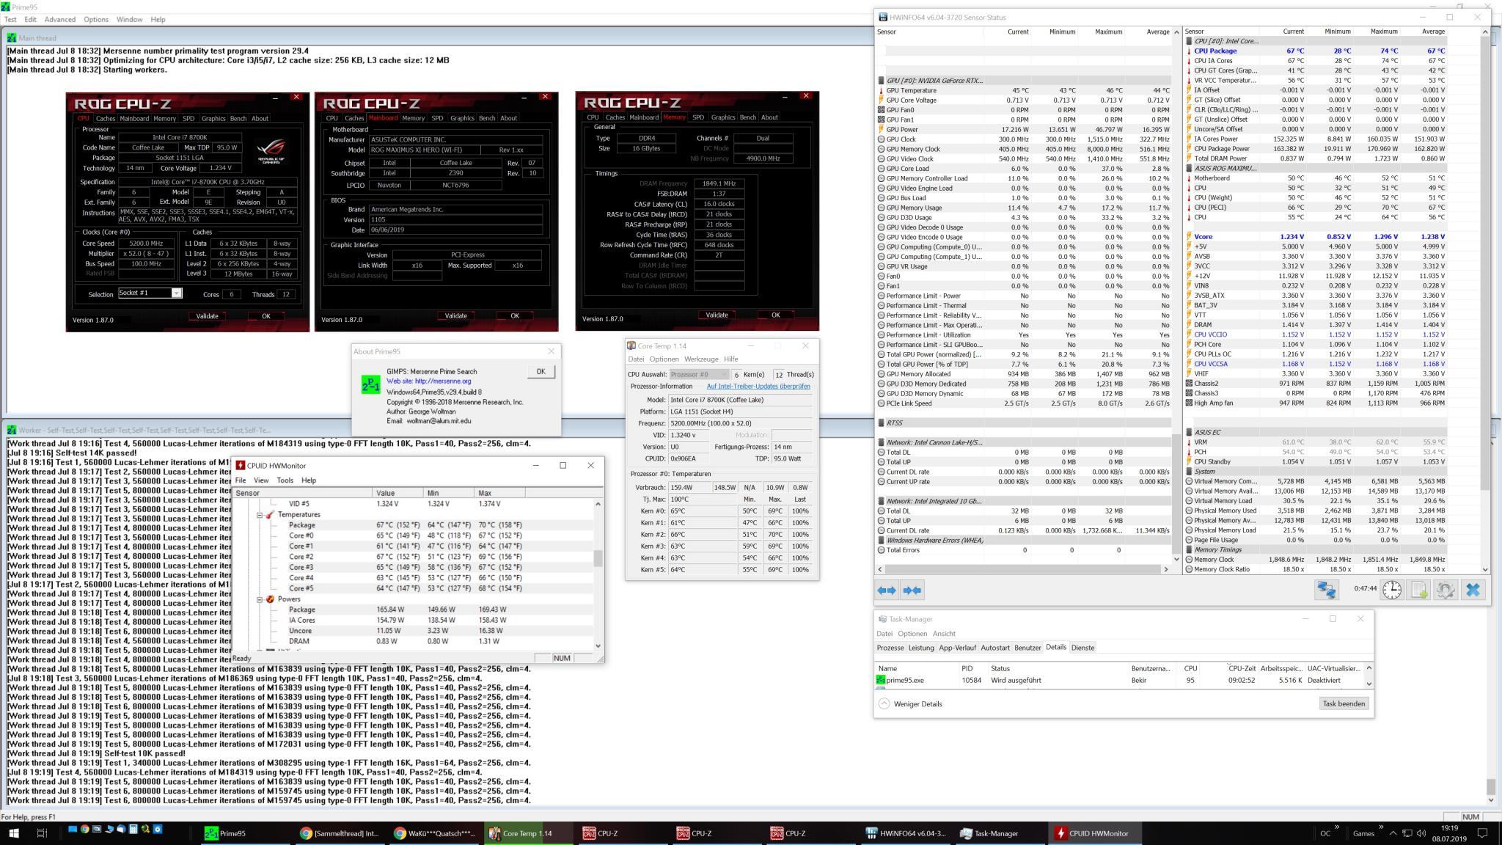The width and height of the screenshot is (1502, 845).
Task: Collapse Powers node in HWMonitor tree
Action: click(260, 599)
